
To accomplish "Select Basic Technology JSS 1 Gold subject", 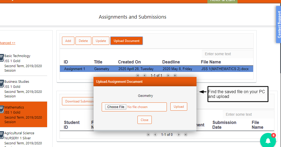I will tap(24, 63).
